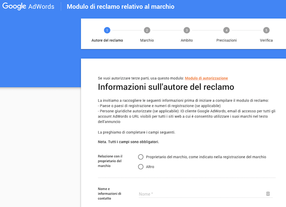
Task: Open the 'Modulo di autorizzazione' link
Action: coord(206,78)
